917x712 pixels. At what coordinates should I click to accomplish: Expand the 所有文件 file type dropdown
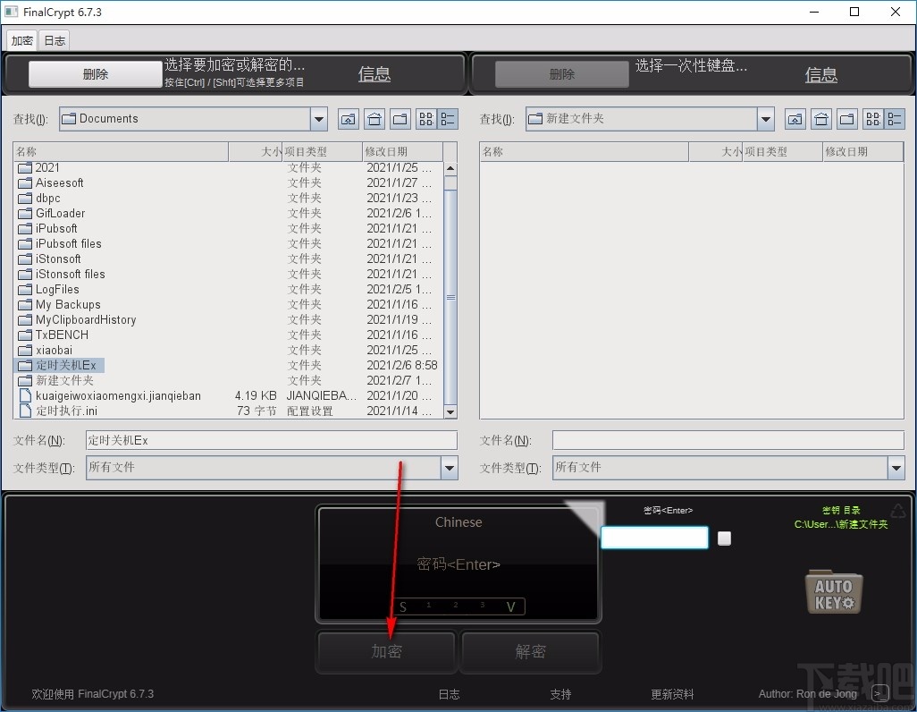pyautogui.click(x=450, y=468)
